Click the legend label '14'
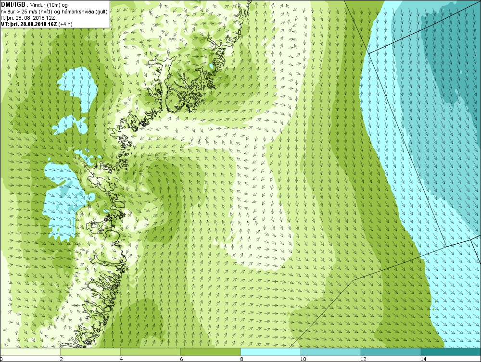This screenshot has height=362, width=481. tap(423, 359)
